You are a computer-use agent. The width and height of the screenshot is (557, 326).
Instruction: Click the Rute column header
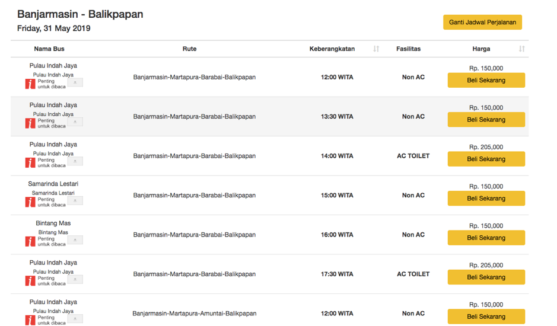(189, 49)
